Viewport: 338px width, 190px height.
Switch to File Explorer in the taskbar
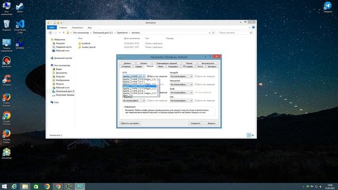pyautogui.click(x=25, y=186)
